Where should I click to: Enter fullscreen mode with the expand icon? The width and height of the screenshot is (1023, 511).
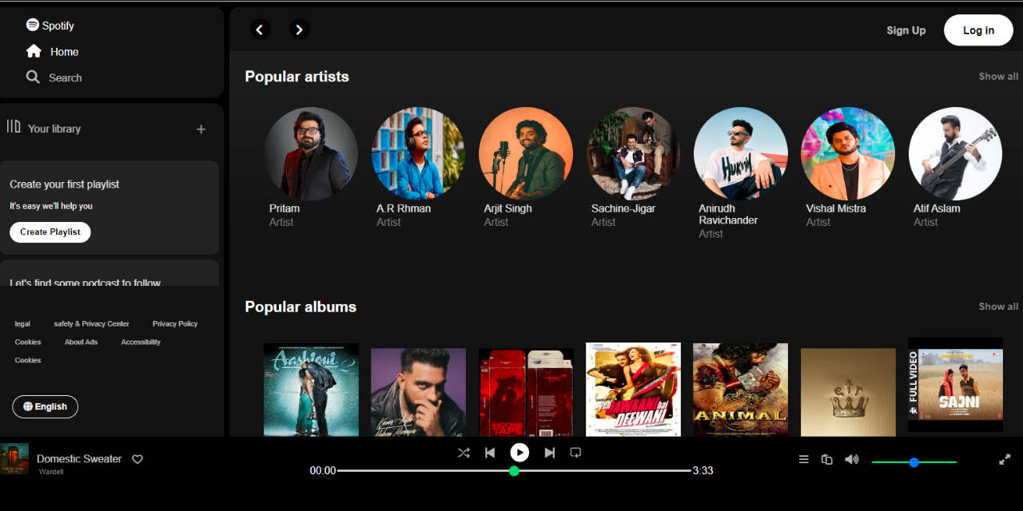pyautogui.click(x=1004, y=459)
